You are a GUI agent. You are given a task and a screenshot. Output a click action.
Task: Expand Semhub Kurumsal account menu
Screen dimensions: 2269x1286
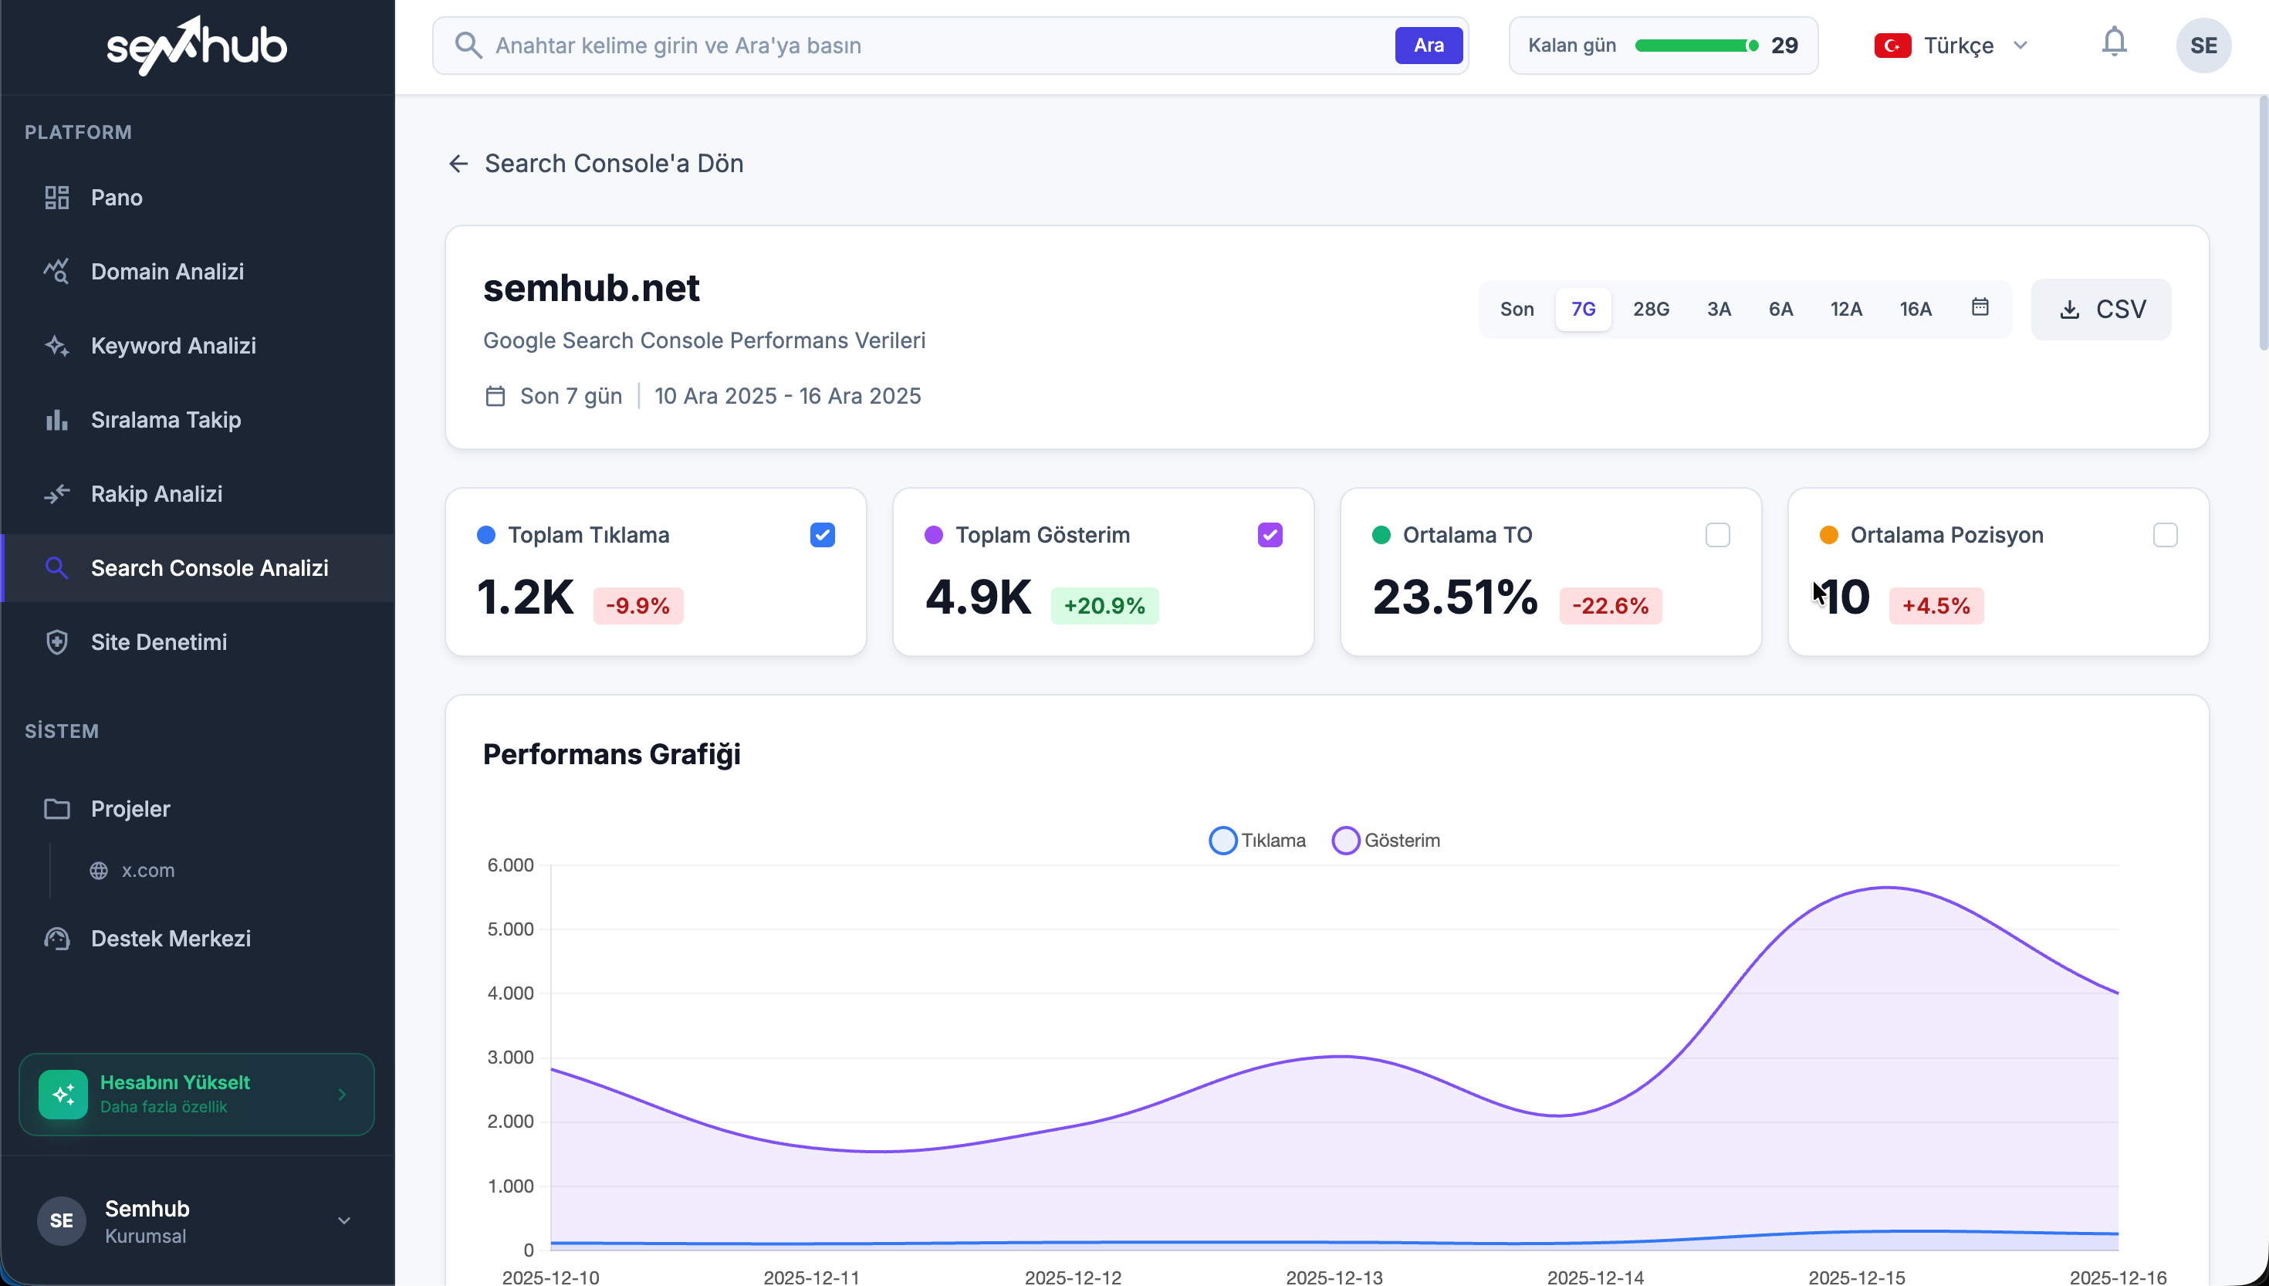coord(343,1220)
